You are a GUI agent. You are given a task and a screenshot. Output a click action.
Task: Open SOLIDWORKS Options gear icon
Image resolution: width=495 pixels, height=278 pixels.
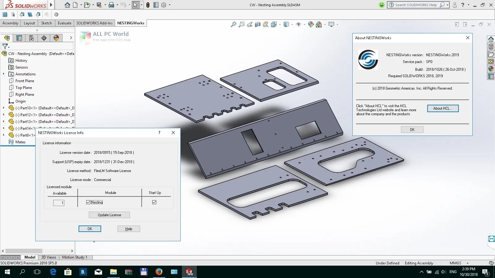164,5
